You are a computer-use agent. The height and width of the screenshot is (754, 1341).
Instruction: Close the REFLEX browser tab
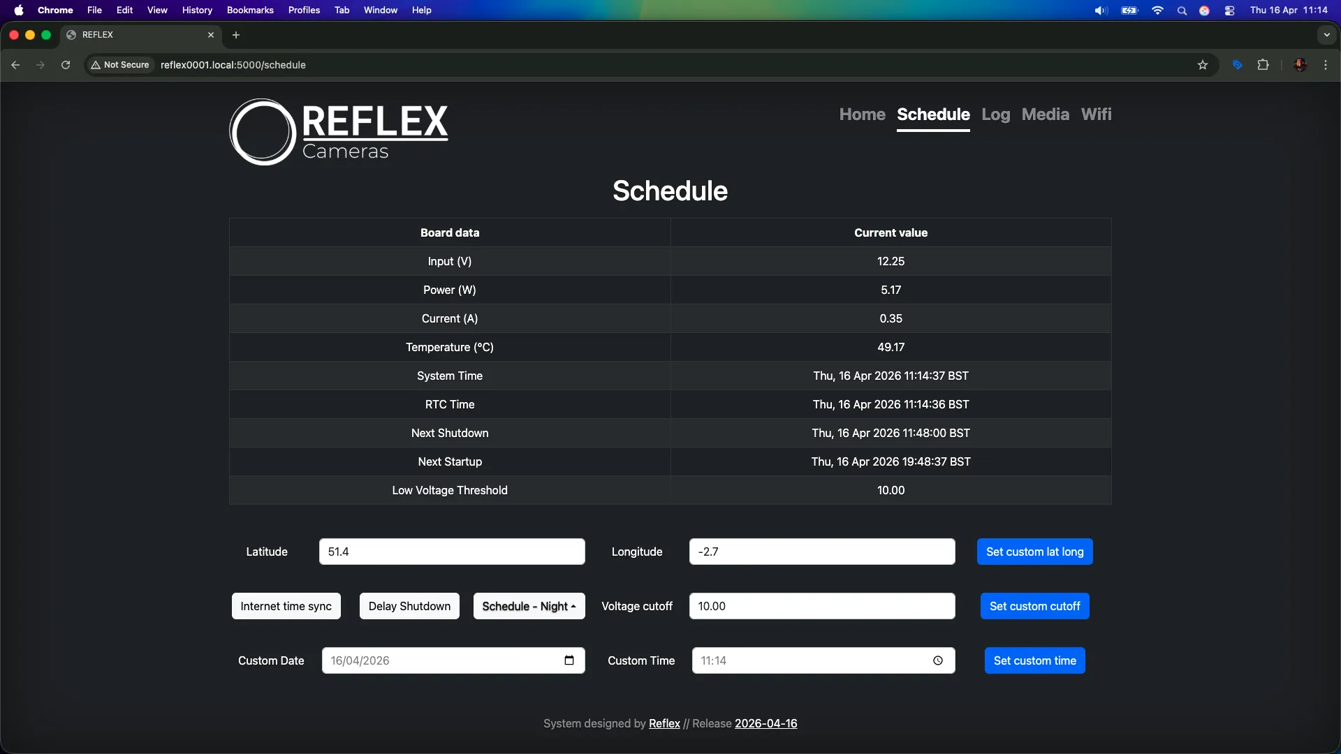(x=211, y=35)
